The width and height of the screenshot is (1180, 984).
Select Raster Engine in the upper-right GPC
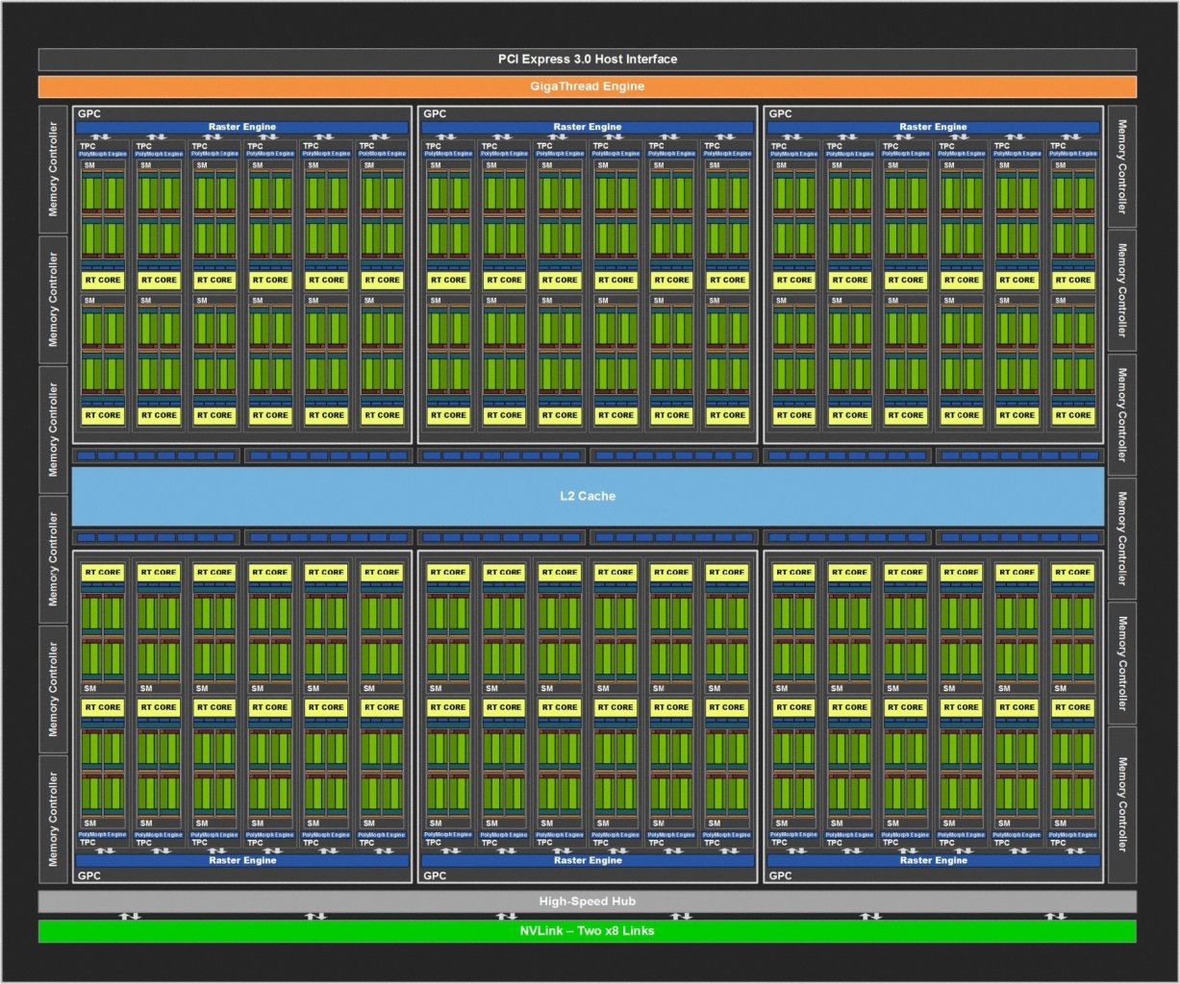933,127
